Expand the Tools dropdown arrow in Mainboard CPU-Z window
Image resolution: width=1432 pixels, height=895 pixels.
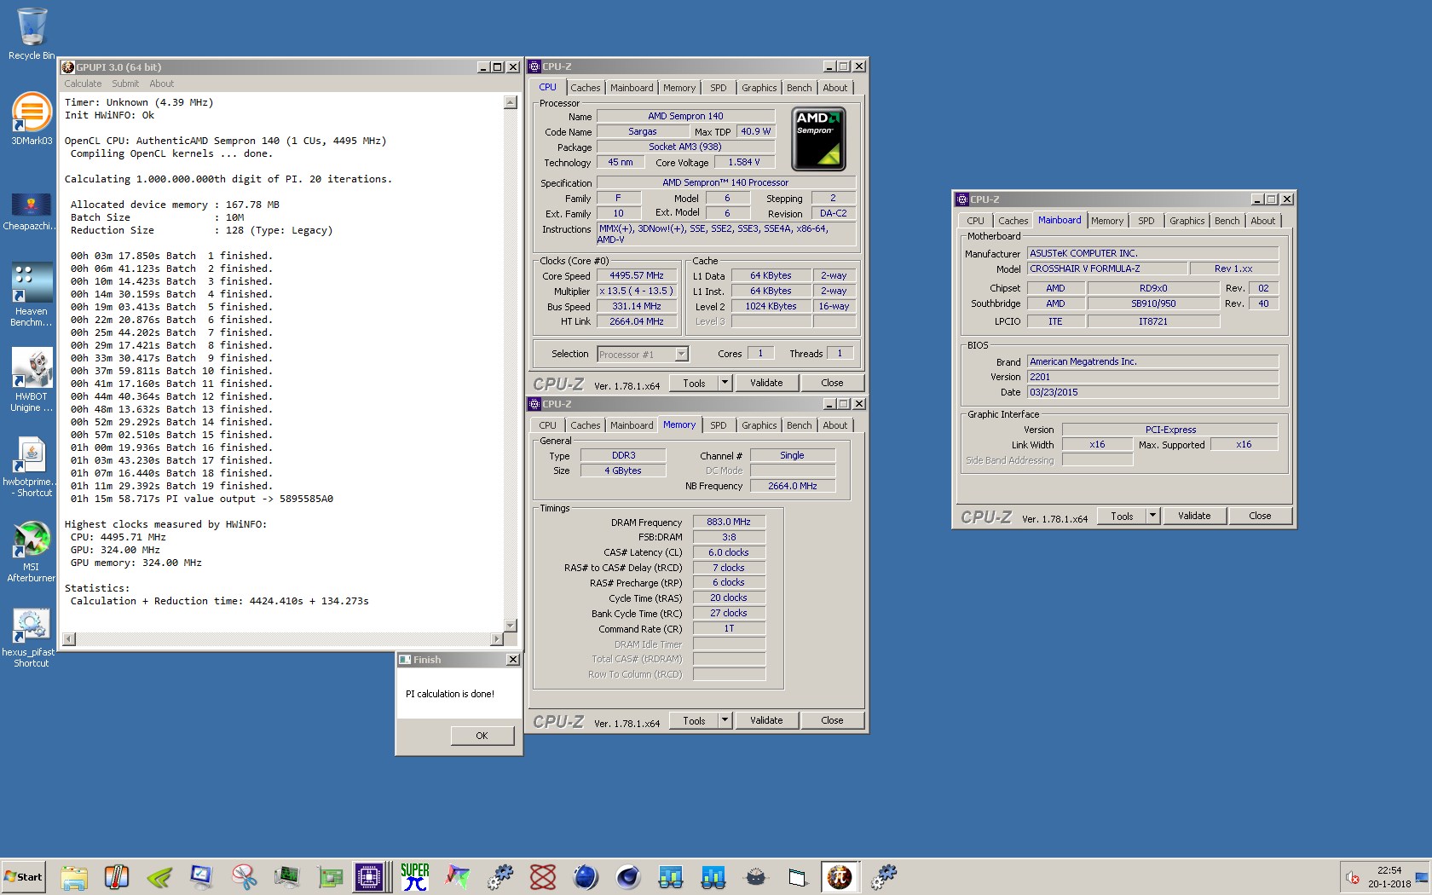[1153, 517]
